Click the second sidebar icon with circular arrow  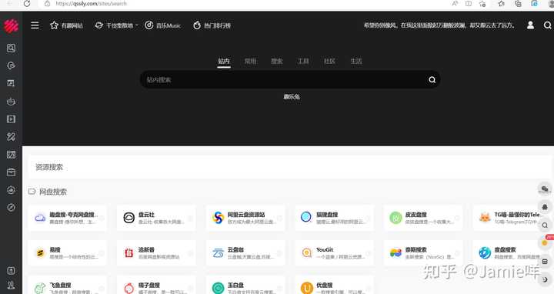(11, 65)
